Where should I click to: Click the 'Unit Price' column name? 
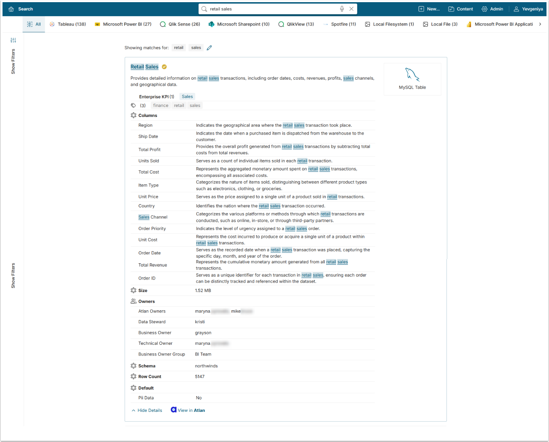tap(148, 197)
